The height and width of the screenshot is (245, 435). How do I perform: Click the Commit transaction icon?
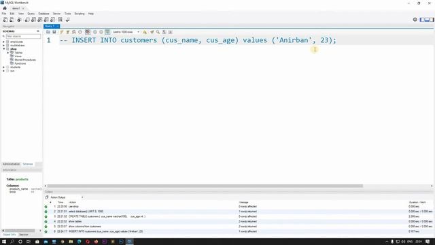tap(95, 32)
